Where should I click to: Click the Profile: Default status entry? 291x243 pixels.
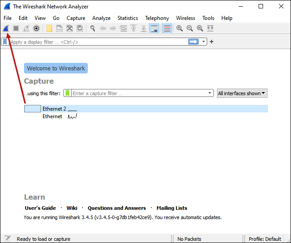coord(265,239)
